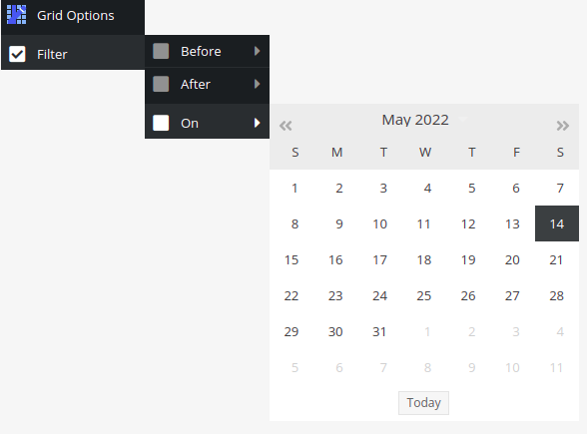Open the Grid Options menu item

click(73, 16)
